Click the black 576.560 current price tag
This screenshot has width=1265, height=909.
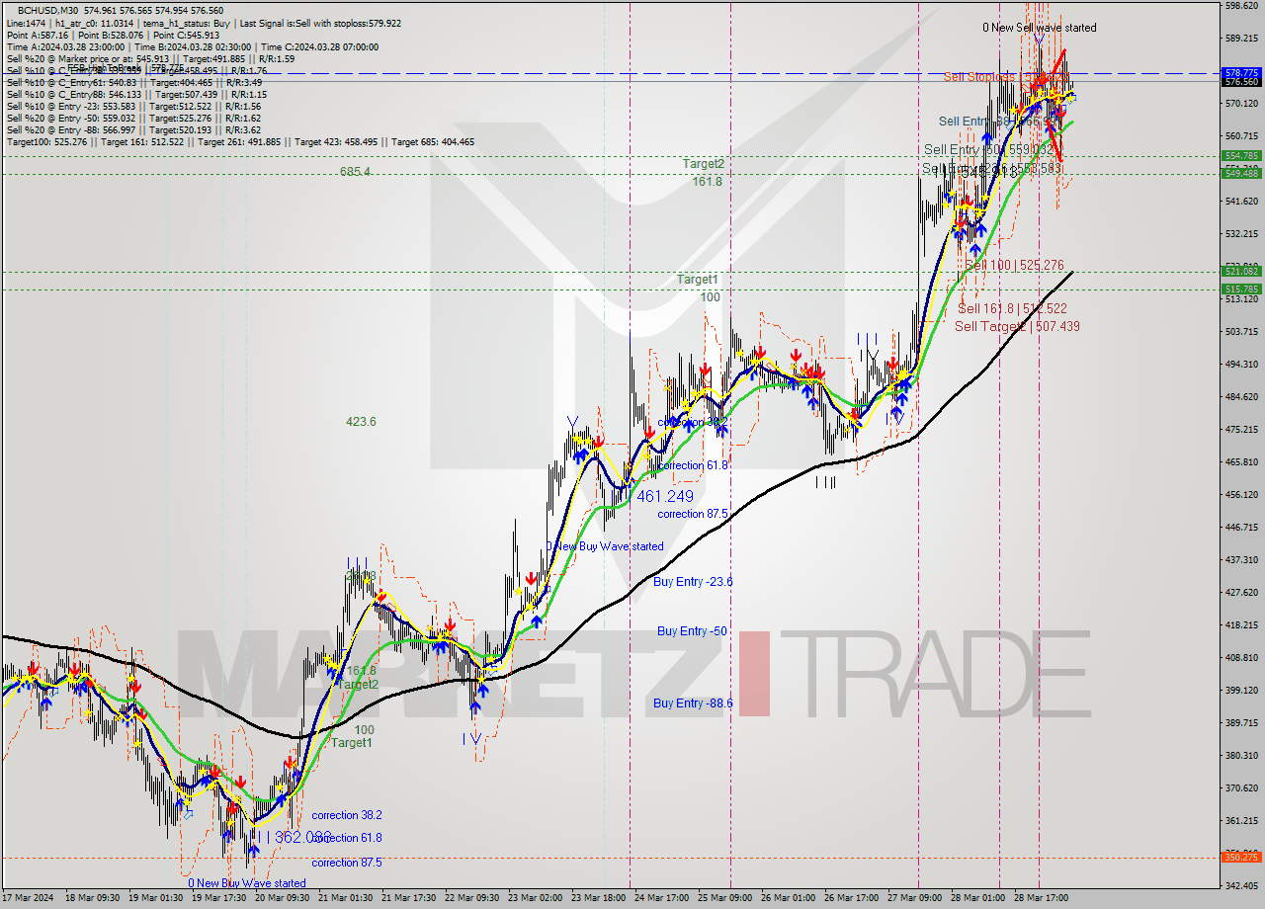1242,81
